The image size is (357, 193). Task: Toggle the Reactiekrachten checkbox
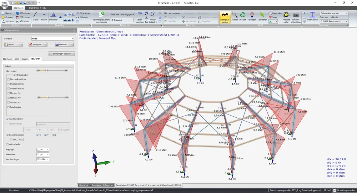(x=7, y=135)
